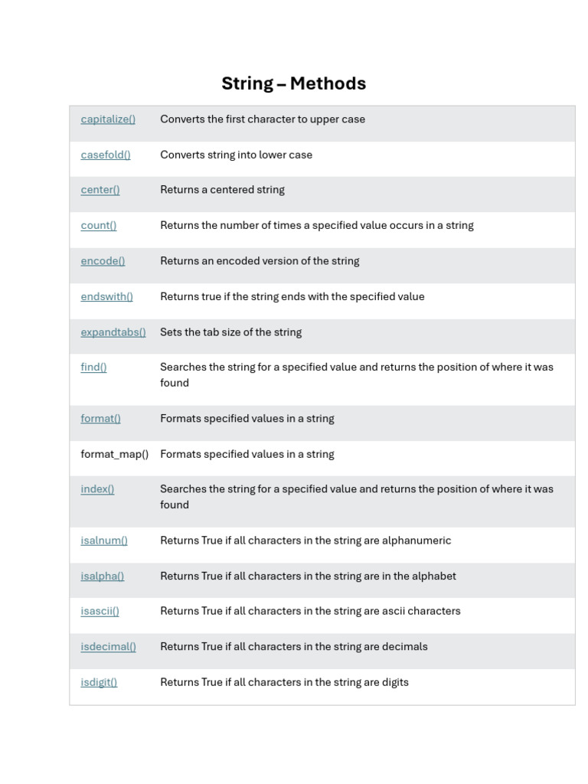Click the description 'Sets the tab size of the string'
The width and height of the screenshot is (588, 784).
(x=231, y=332)
